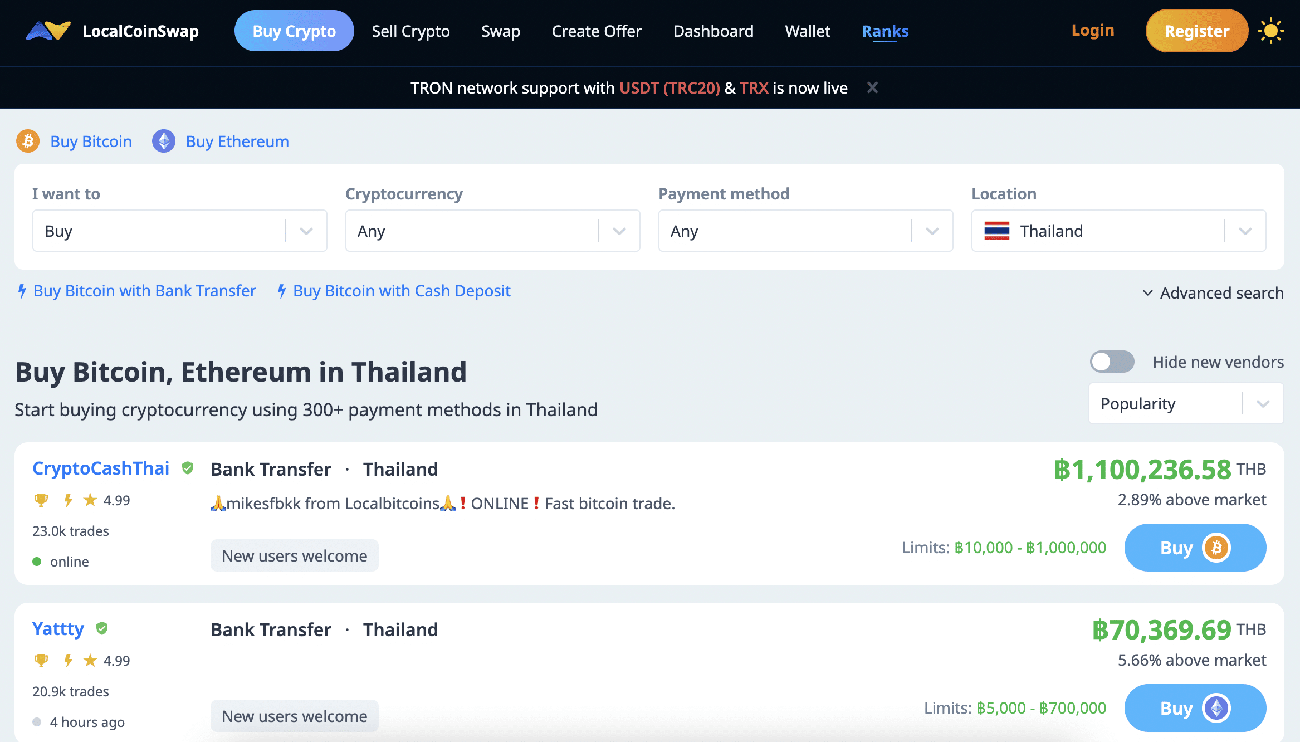Click Yattty rating star icon
This screenshot has height=742, width=1300.
(x=90, y=660)
